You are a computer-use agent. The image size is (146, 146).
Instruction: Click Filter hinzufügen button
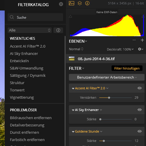(x=127, y=68)
